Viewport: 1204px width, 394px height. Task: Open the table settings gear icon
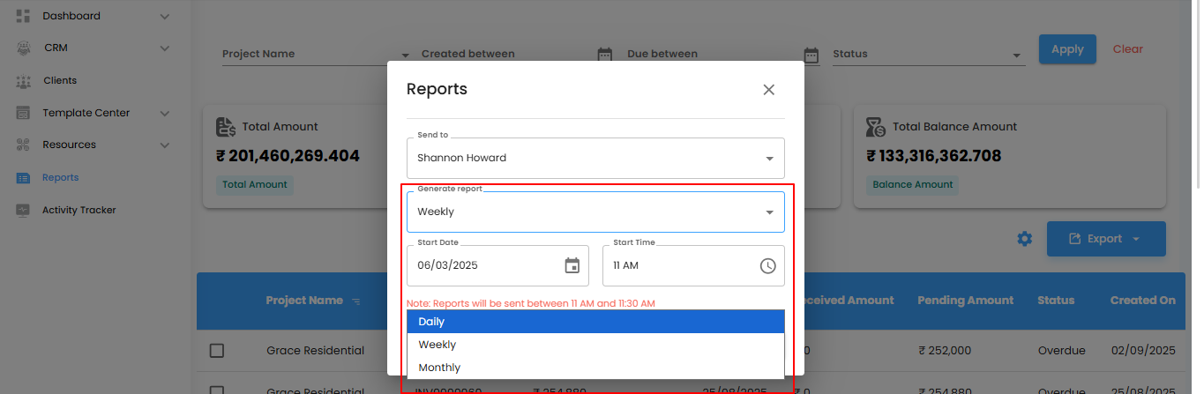(1024, 239)
